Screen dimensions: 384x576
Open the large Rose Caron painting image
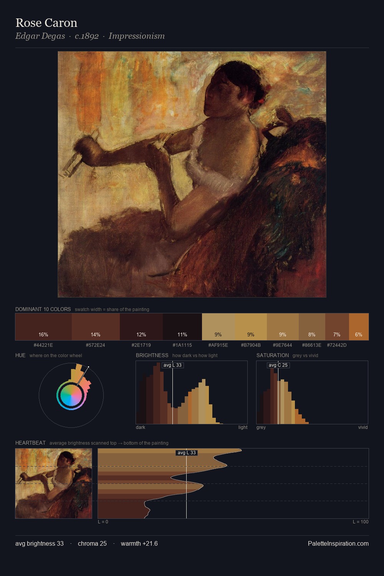[192, 174]
